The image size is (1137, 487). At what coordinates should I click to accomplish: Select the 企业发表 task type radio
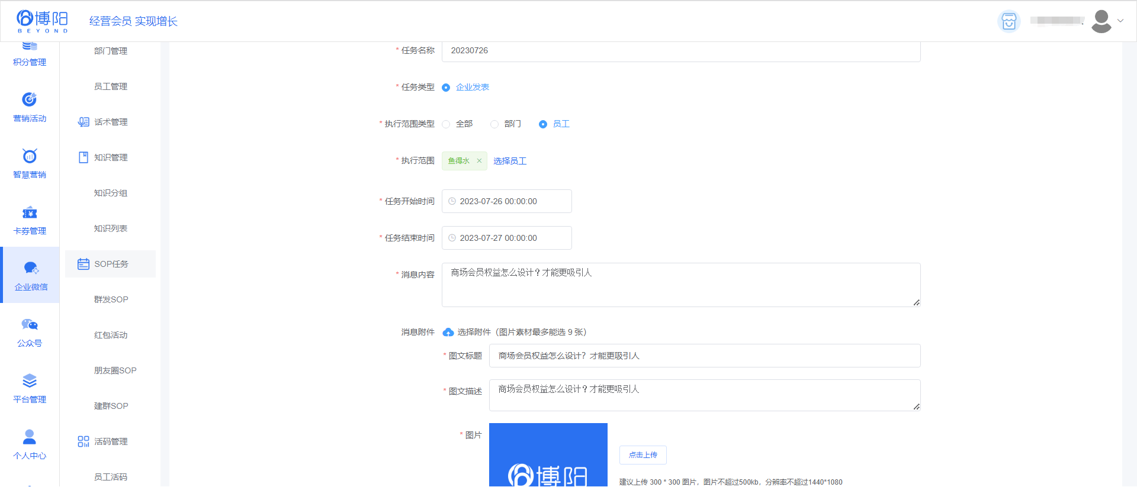click(x=446, y=88)
